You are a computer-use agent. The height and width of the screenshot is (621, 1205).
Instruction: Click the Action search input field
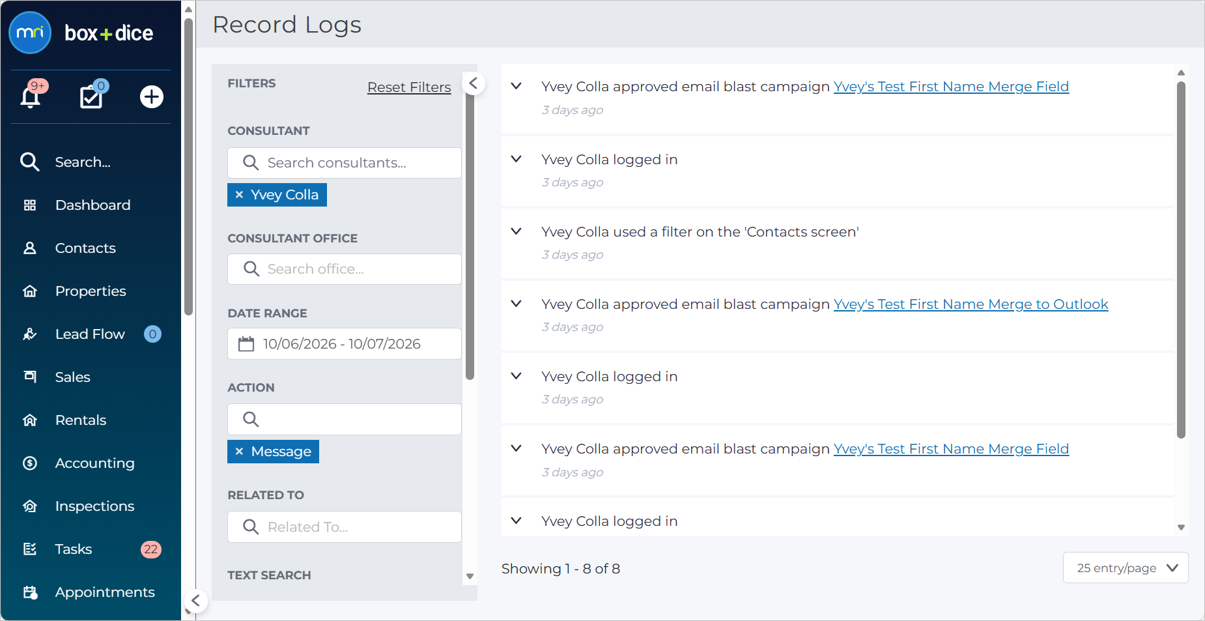pos(345,420)
